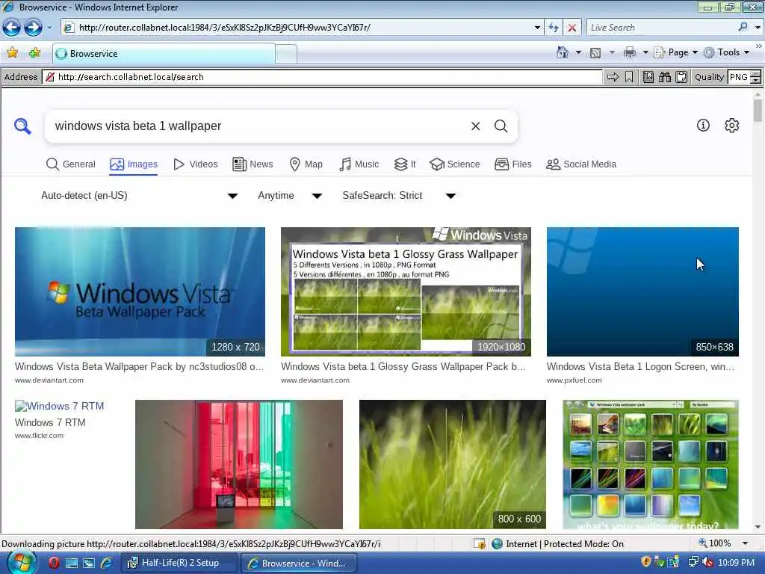The image size is (765, 574).
Task: Click the RSS feeds icon
Action: click(x=595, y=53)
